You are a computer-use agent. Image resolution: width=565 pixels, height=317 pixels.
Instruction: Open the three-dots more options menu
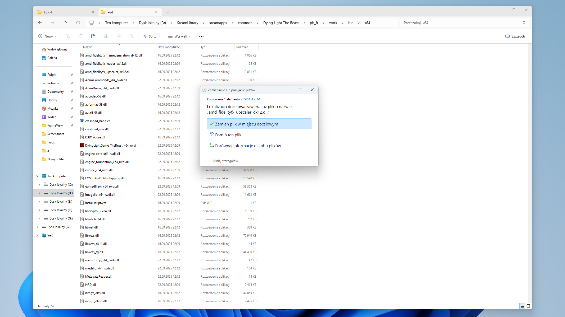(x=201, y=36)
